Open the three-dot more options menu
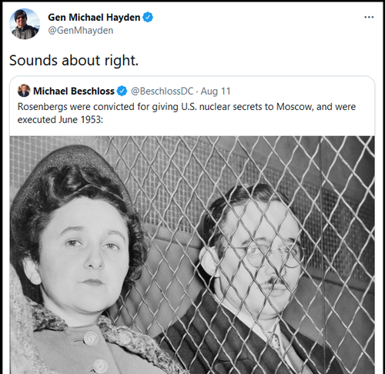385x374 pixels. pos(369,17)
